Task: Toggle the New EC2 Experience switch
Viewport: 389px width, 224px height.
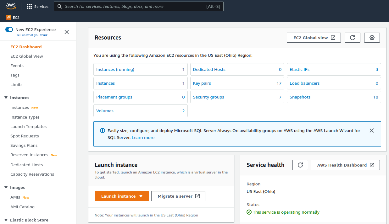Action: tap(9, 30)
